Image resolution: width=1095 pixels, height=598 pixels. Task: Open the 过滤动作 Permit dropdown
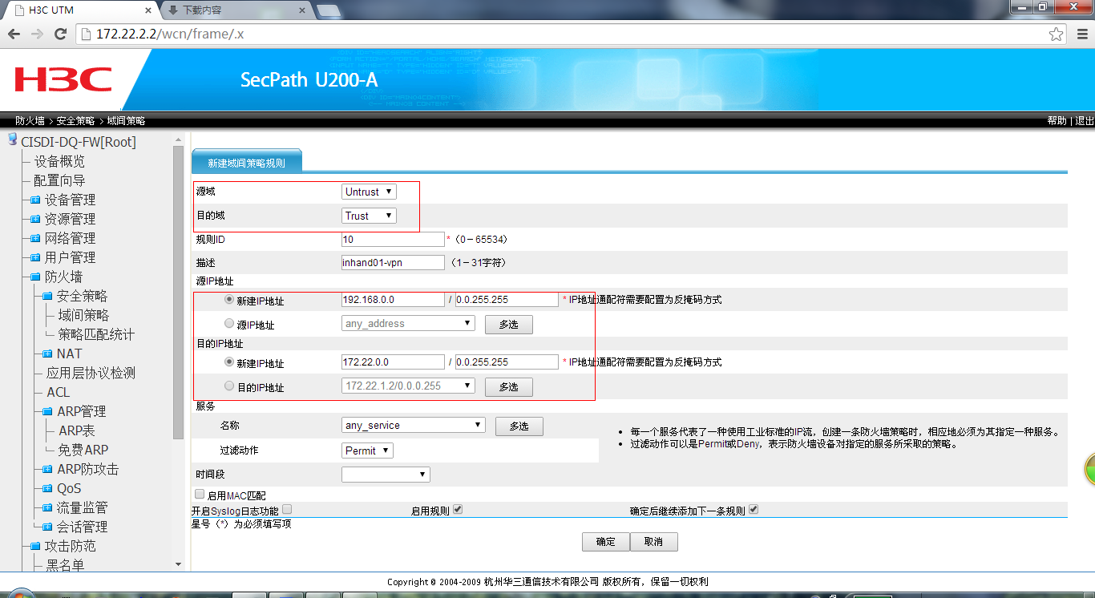tap(367, 451)
